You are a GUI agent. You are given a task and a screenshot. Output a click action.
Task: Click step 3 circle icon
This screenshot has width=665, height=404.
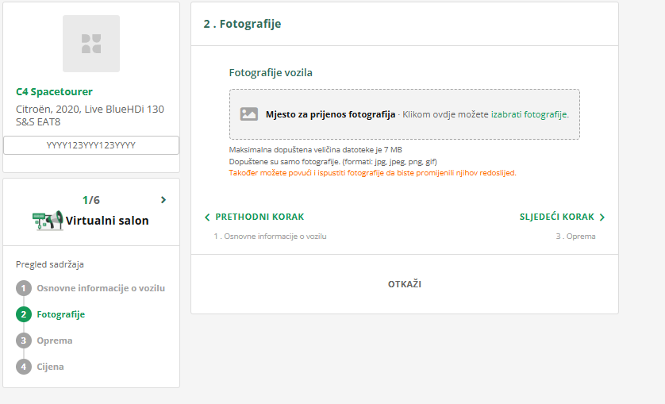(24, 341)
